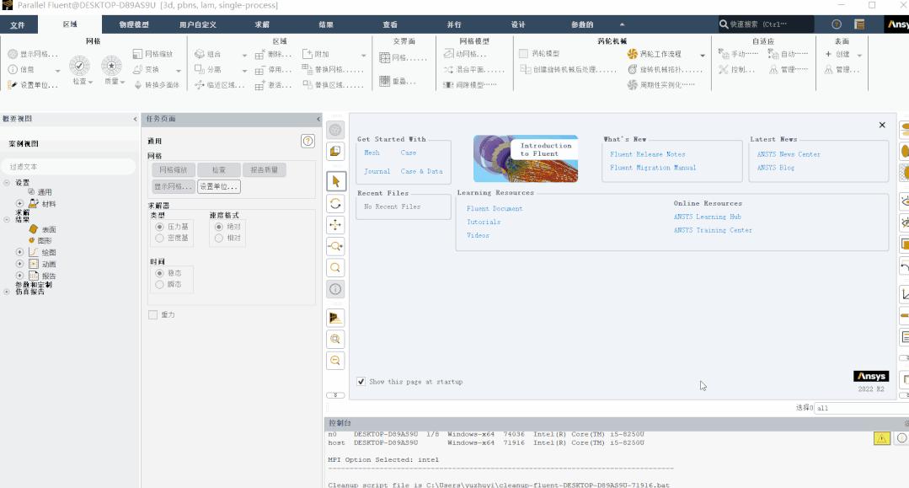Select the zoom in/out magnifier with arrows tool
Image resolution: width=909 pixels, height=488 pixels.
[335, 247]
